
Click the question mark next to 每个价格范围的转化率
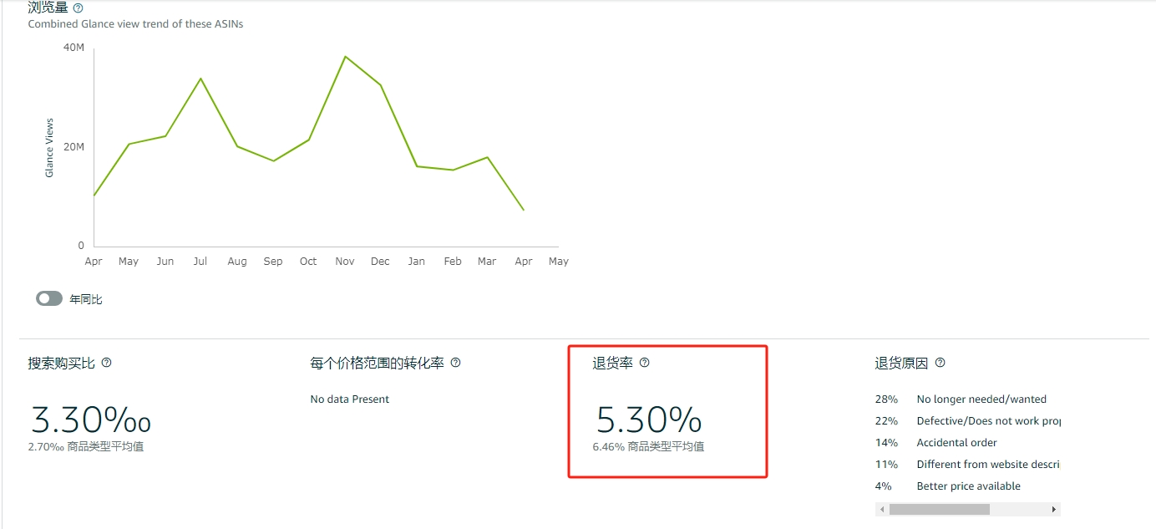(x=455, y=363)
